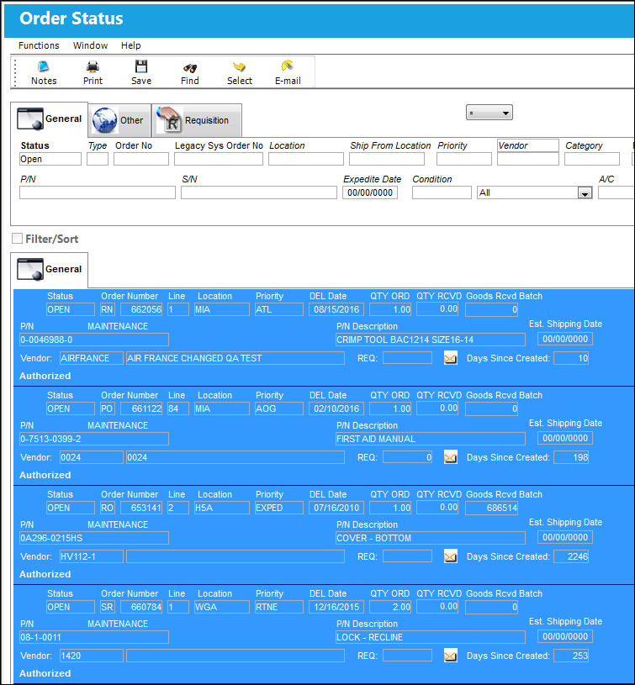Viewport: 635px width, 685px height.
Task: Click part number 0-0046988-0
Action: [x=94, y=340]
